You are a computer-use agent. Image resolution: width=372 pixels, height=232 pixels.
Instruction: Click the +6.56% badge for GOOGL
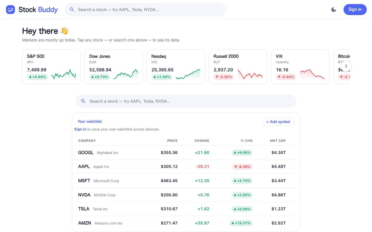point(242,153)
